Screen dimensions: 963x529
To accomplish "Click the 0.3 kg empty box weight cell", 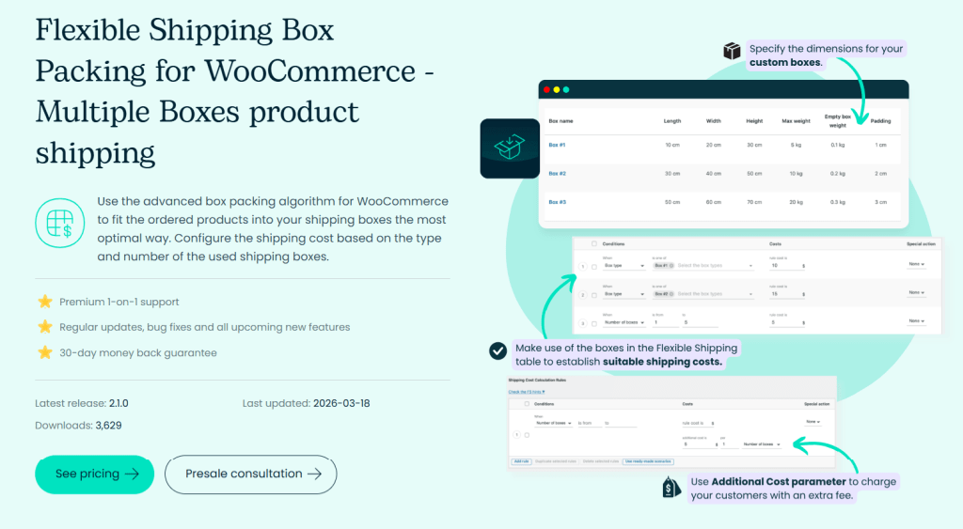I will coord(837,202).
